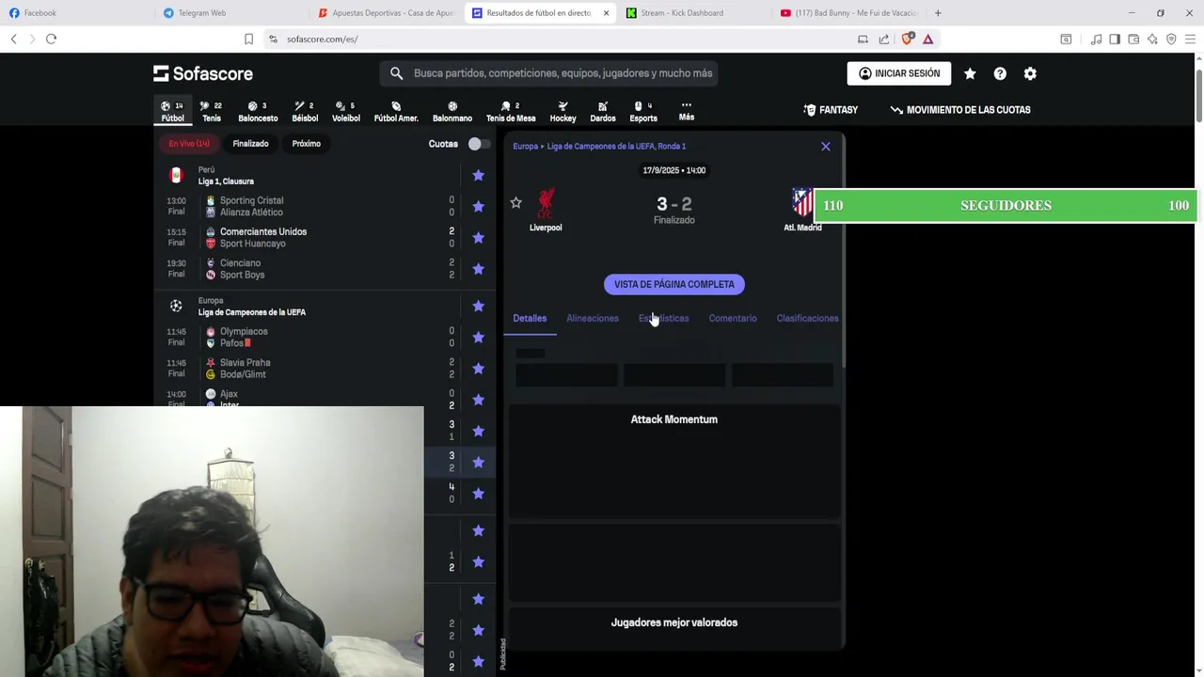Open the Slavia Praha vs Bodø/Glimt match
1204x677 pixels.
[x=325, y=368]
